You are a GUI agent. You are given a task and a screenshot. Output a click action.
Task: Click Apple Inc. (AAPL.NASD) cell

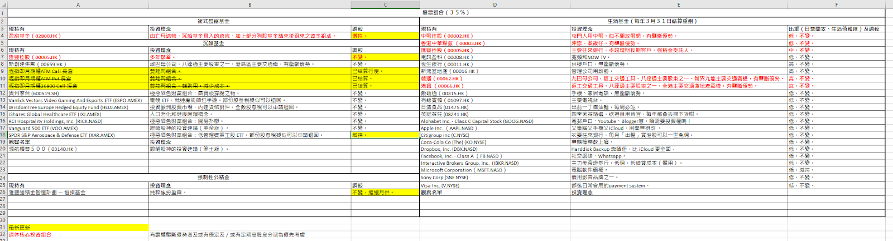pyautogui.click(x=494, y=128)
